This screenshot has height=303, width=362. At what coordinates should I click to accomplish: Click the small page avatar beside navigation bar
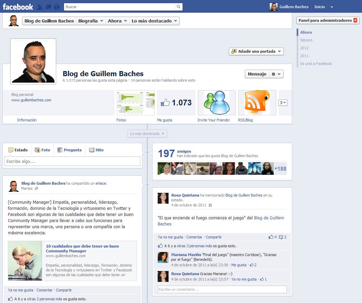coord(14,21)
